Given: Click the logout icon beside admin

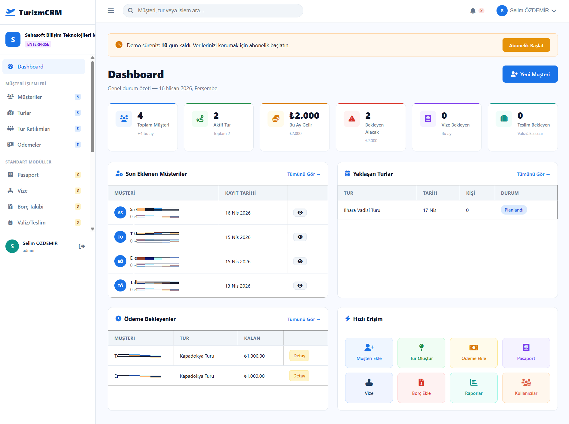Looking at the screenshot, I should [82, 246].
